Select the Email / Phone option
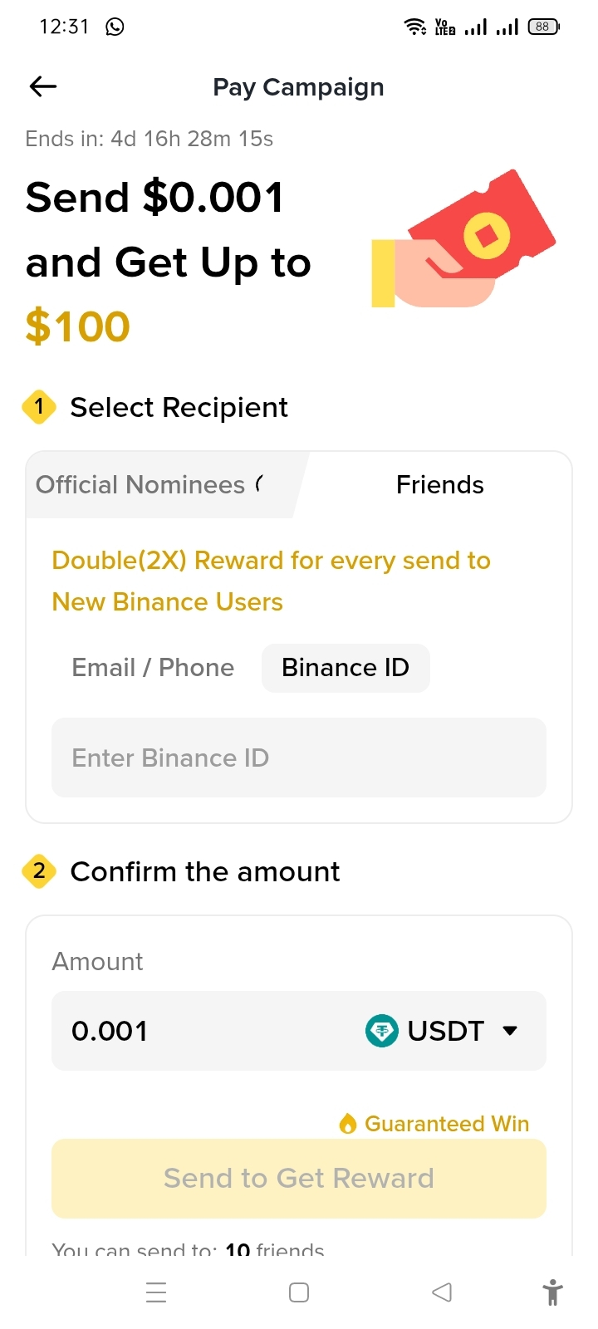Viewport: 598px width, 1329px height. point(153,668)
